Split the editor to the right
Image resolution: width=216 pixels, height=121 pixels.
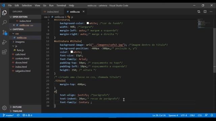(x=205, y=12)
